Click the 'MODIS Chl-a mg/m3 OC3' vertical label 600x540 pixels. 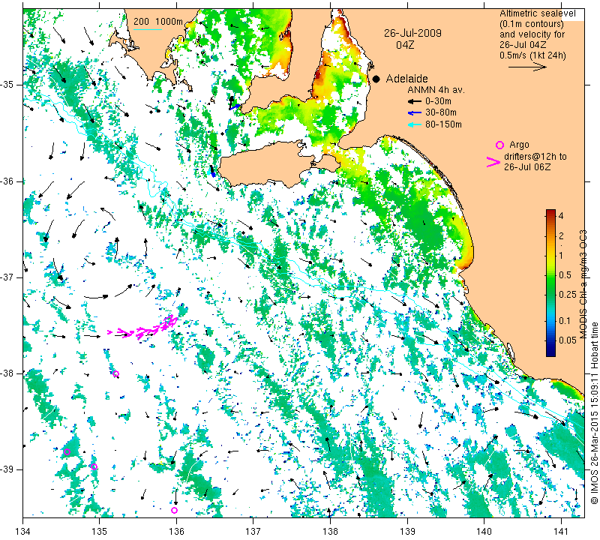pos(583,284)
